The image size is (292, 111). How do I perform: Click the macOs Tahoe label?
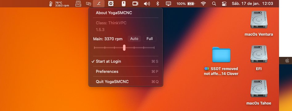tap(259, 103)
